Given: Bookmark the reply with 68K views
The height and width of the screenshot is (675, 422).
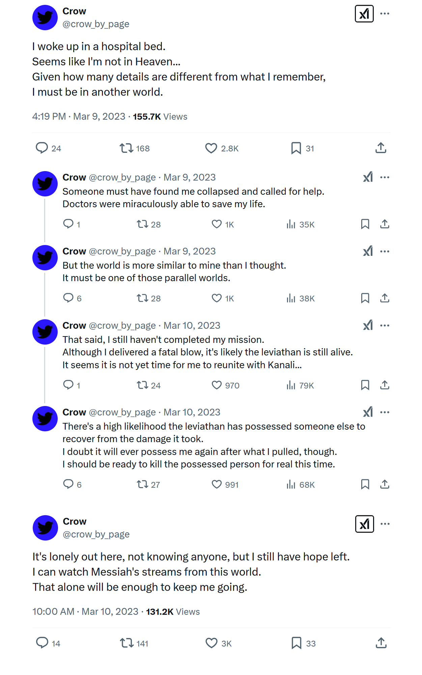Looking at the screenshot, I should pos(365,484).
